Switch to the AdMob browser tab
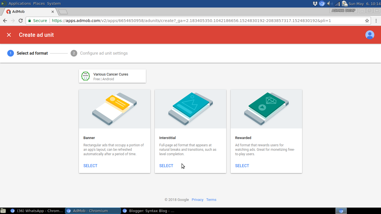This screenshot has width=381, height=214. pyautogui.click(x=30, y=12)
